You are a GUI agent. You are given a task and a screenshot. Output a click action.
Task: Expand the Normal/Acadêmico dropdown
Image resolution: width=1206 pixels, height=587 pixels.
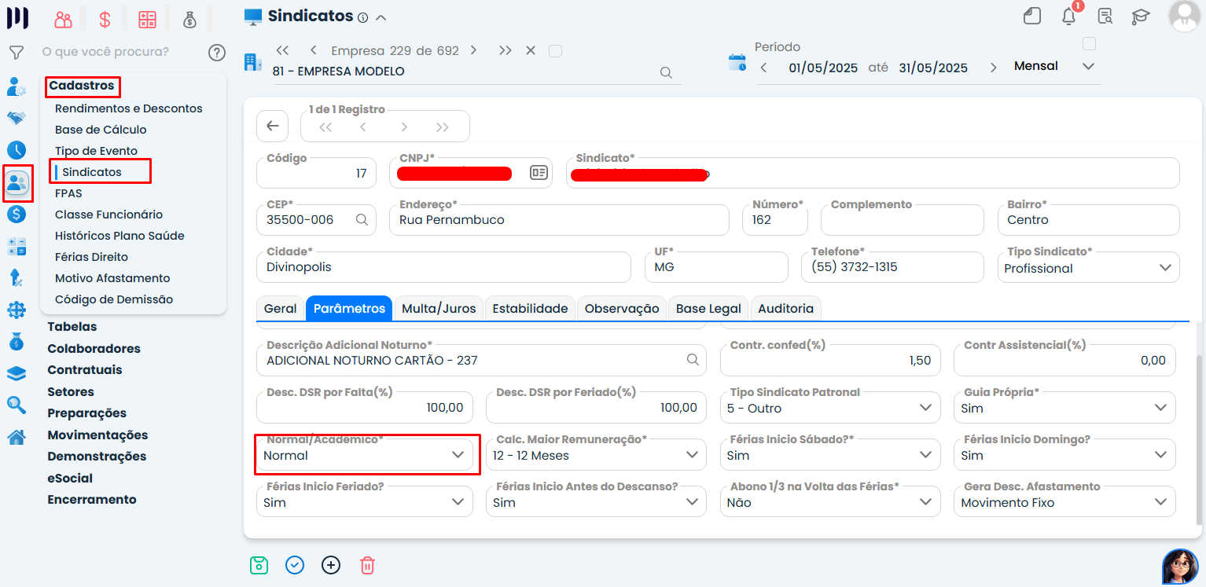[458, 455]
